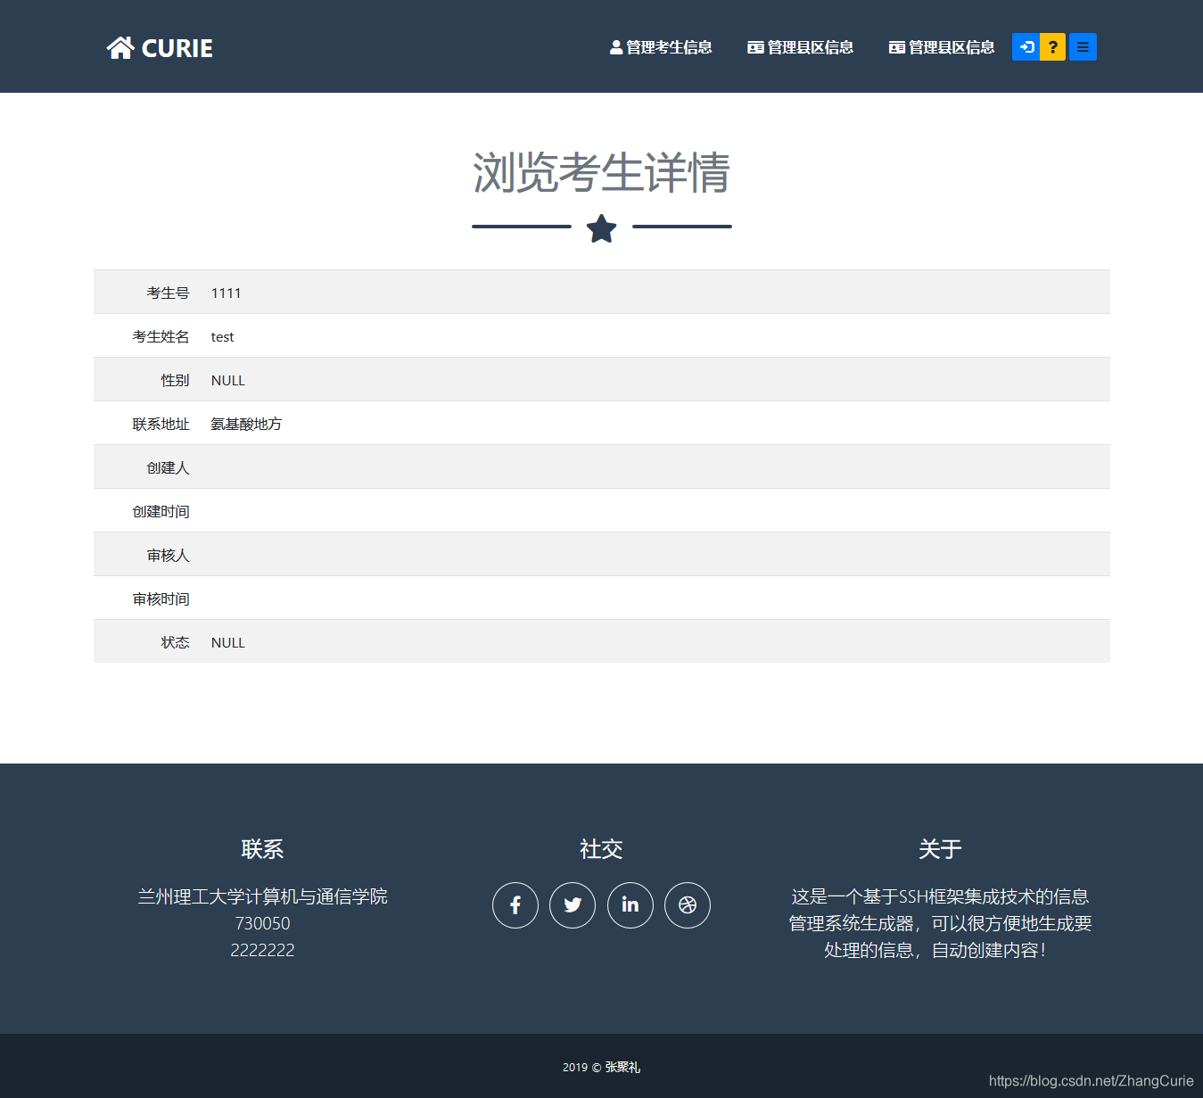Click the postal code 730050
This screenshot has width=1203, height=1098.
coord(262,923)
